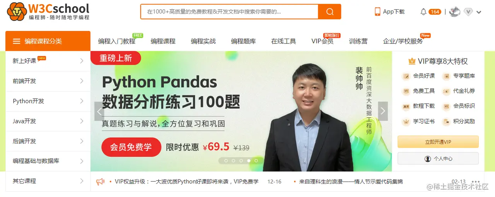Expand the account dropdown arrow
The width and height of the screenshot is (495, 197).
[x=479, y=12]
